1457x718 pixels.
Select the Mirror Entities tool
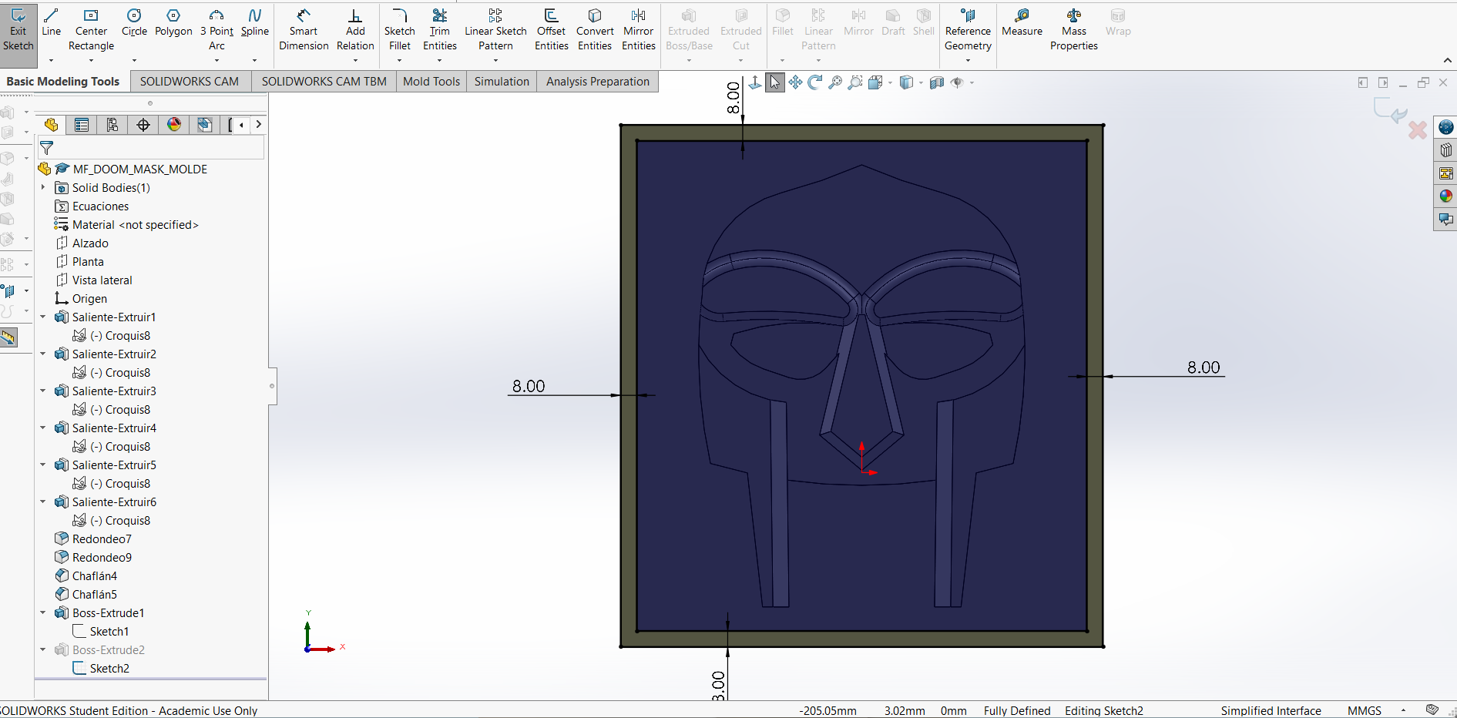tap(639, 30)
